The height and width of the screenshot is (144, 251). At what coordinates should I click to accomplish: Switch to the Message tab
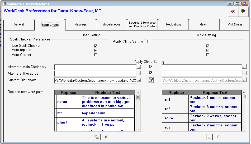click(80, 24)
